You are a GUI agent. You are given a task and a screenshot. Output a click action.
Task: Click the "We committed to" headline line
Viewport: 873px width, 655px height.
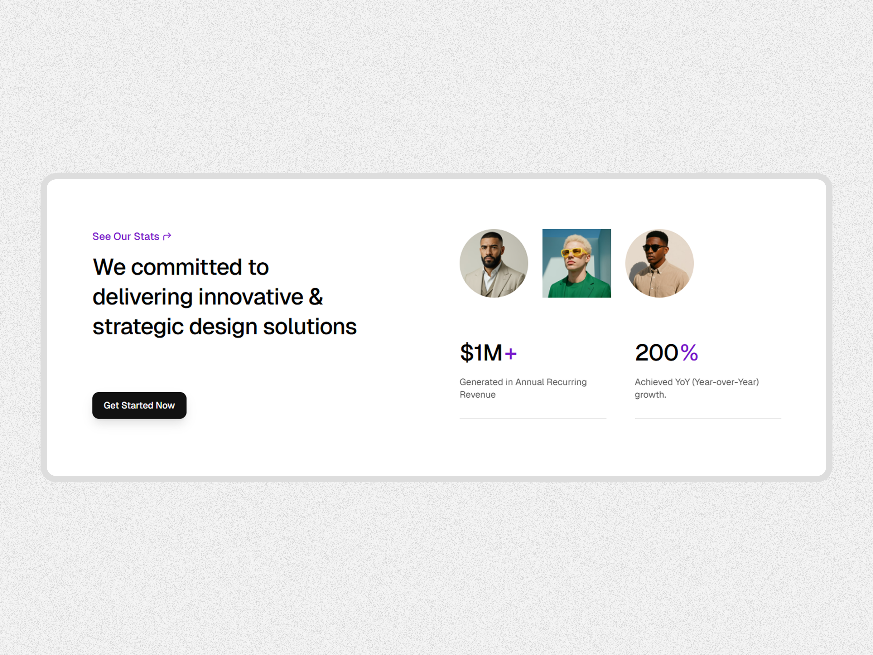click(x=181, y=267)
